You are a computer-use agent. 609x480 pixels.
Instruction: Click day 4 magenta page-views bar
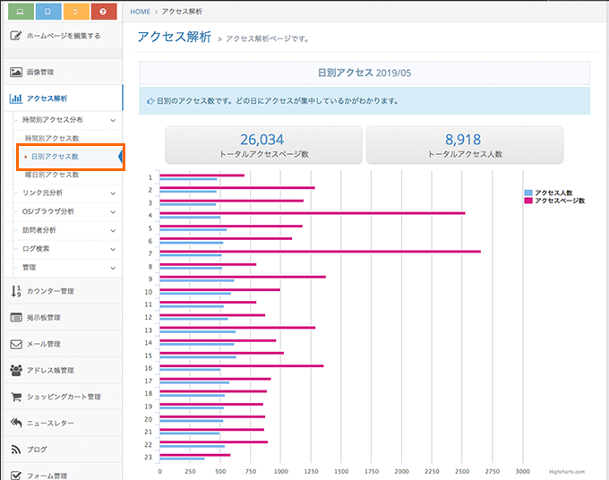coord(313,213)
